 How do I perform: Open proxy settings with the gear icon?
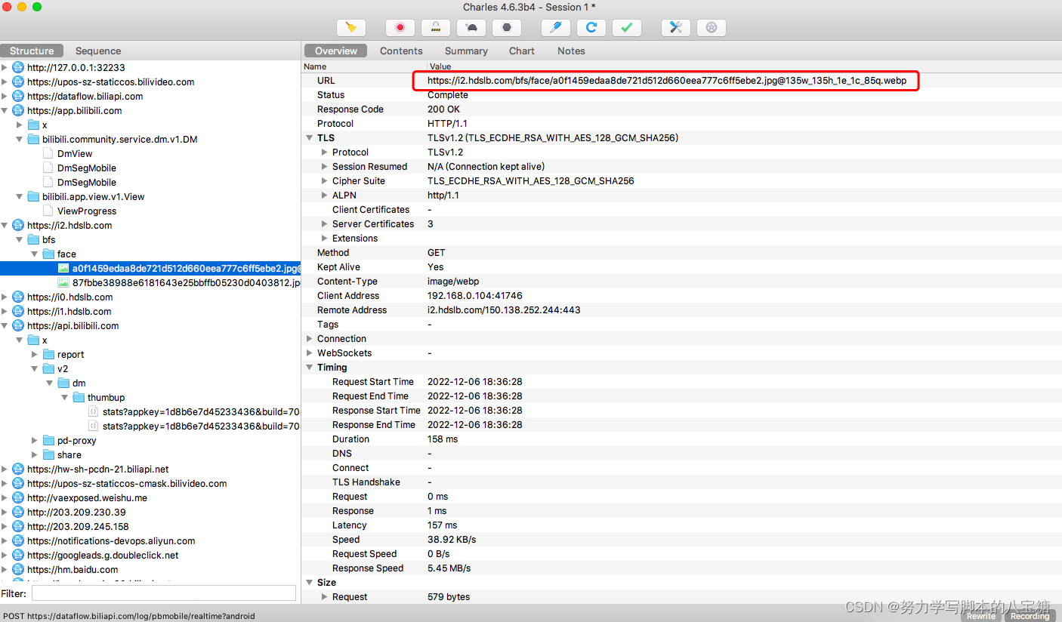tap(711, 27)
